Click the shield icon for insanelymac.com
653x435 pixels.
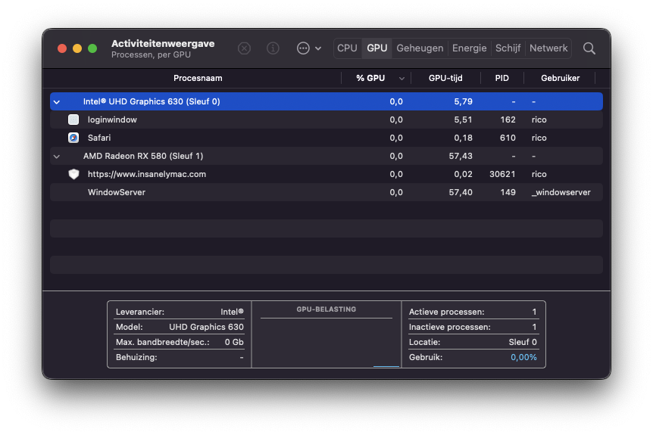pos(73,174)
